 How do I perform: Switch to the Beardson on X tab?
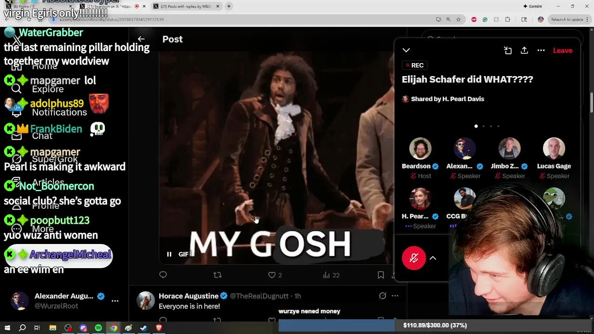pyautogui.click(x=111, y=6)
